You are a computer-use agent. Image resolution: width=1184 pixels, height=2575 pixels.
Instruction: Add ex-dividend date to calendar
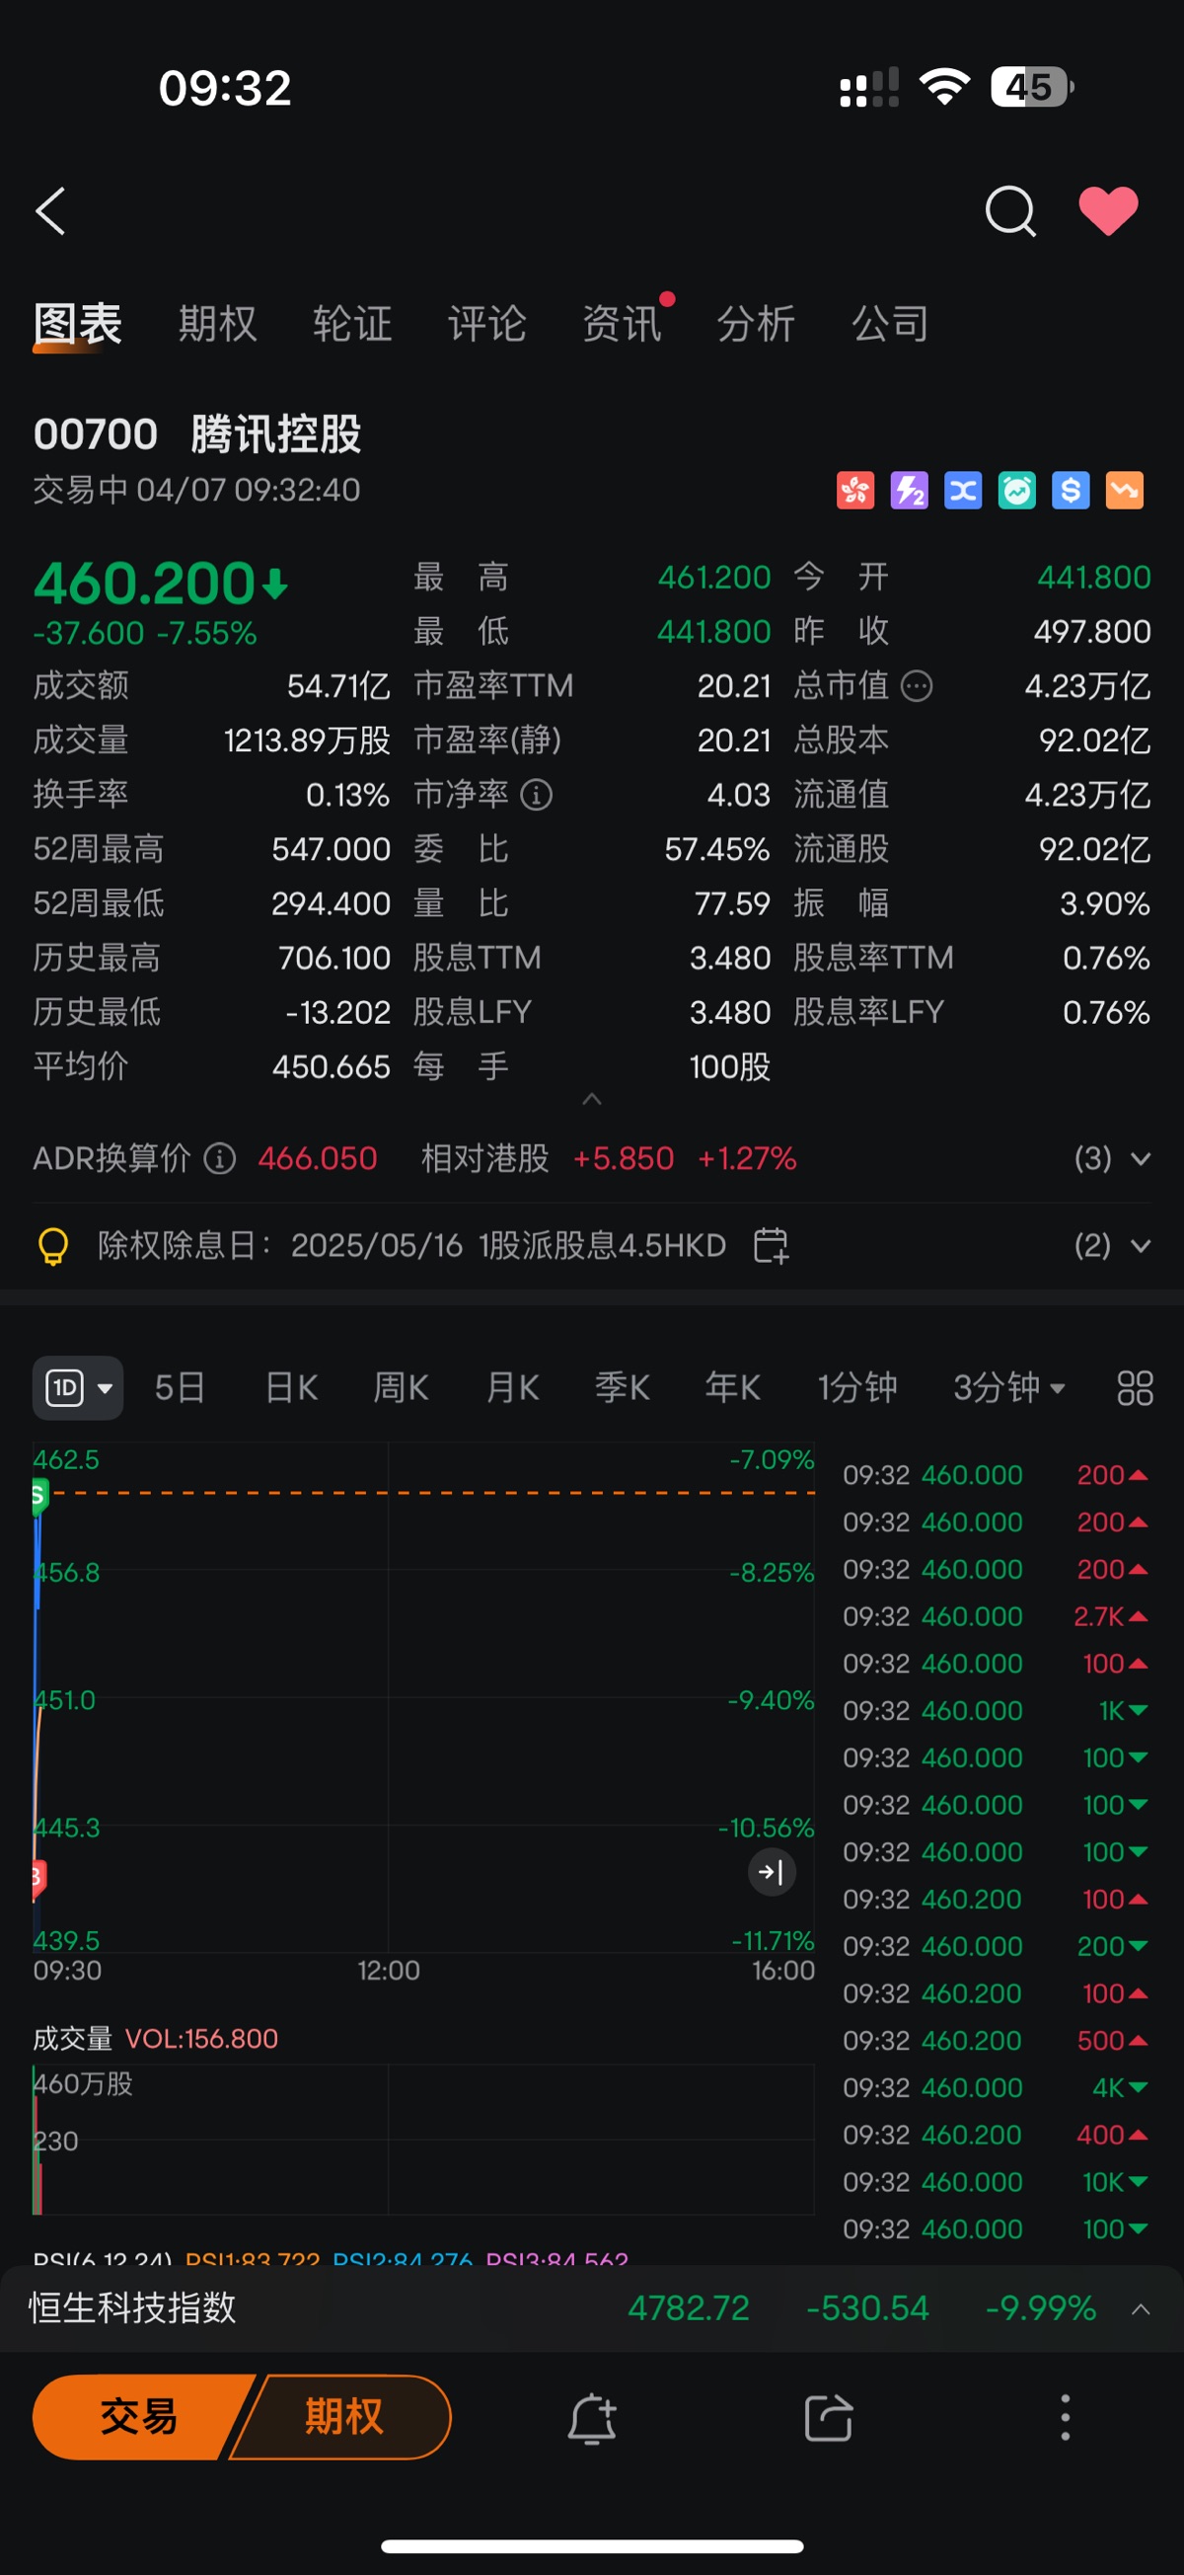pos(772,1246)
